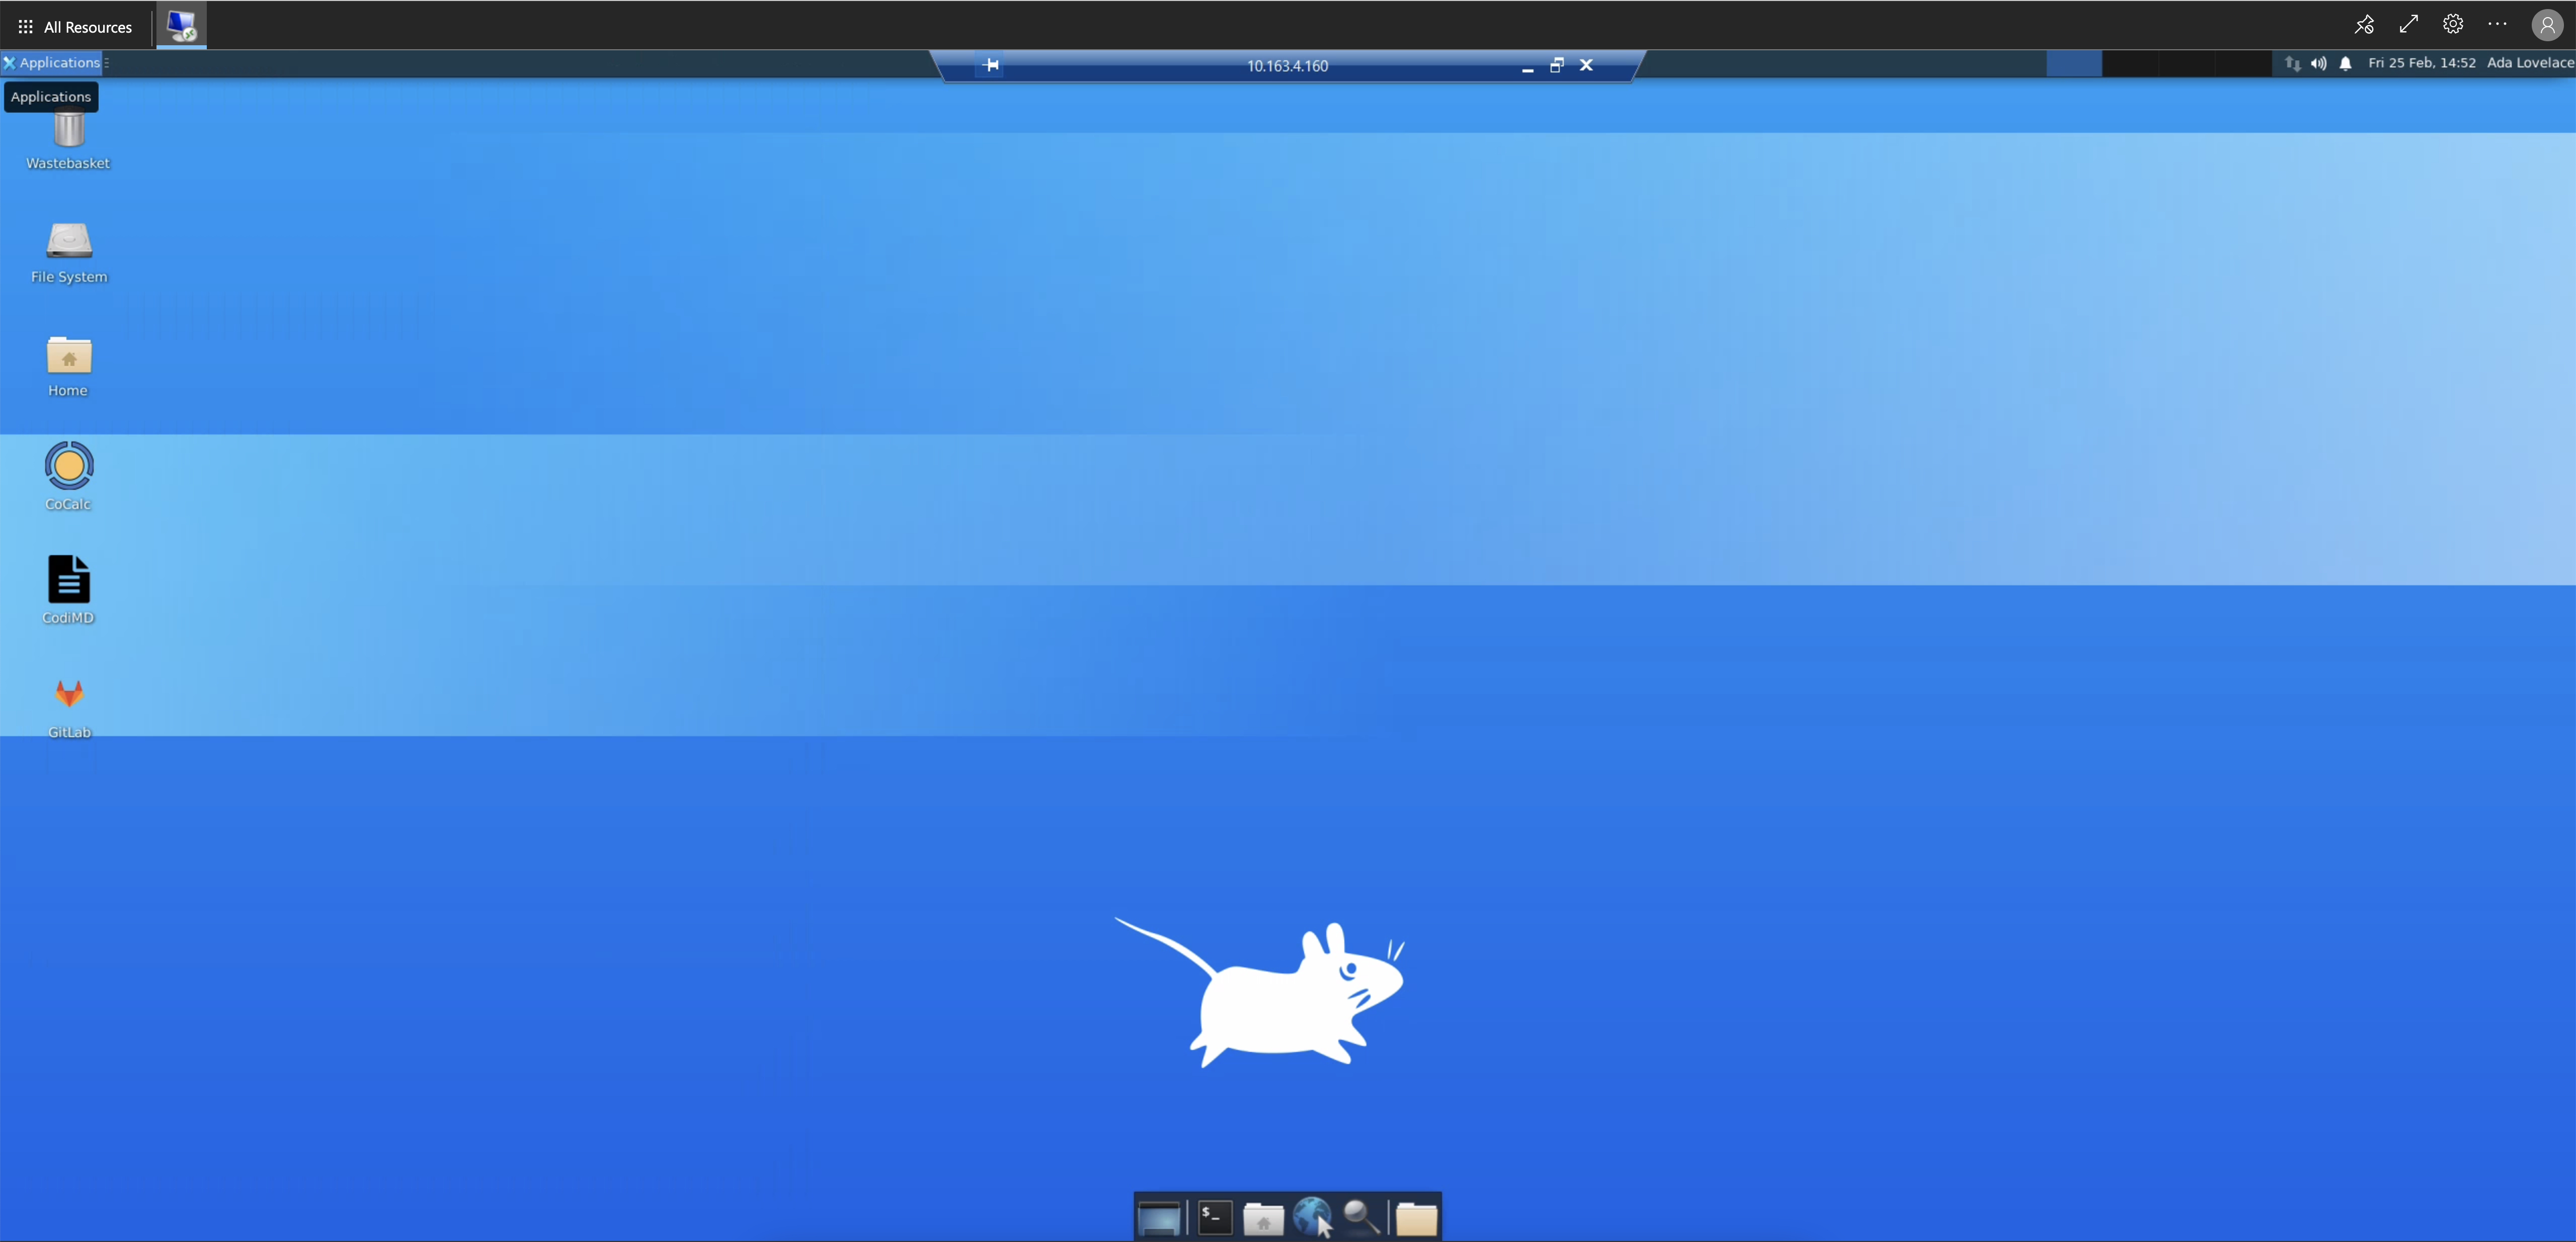The width and height of the screenshot is (2576, 1242).
Task: Click the unpin toolbar icon at top right
Action: click(2364, 25)
